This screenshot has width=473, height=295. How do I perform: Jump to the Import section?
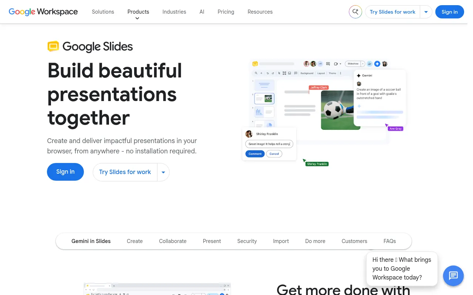tap(281, 241)
